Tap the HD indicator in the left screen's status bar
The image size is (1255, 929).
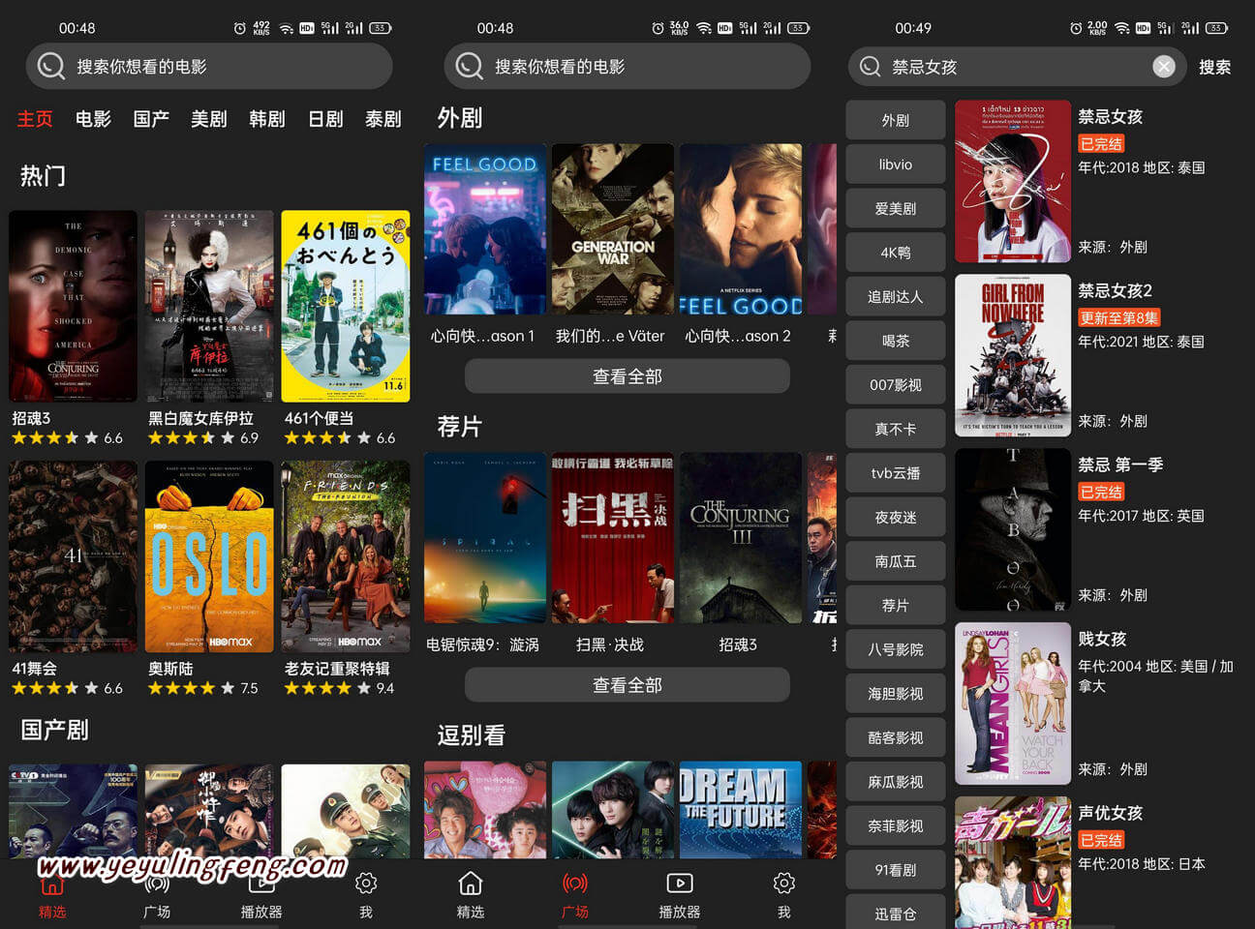pos(307,28)
